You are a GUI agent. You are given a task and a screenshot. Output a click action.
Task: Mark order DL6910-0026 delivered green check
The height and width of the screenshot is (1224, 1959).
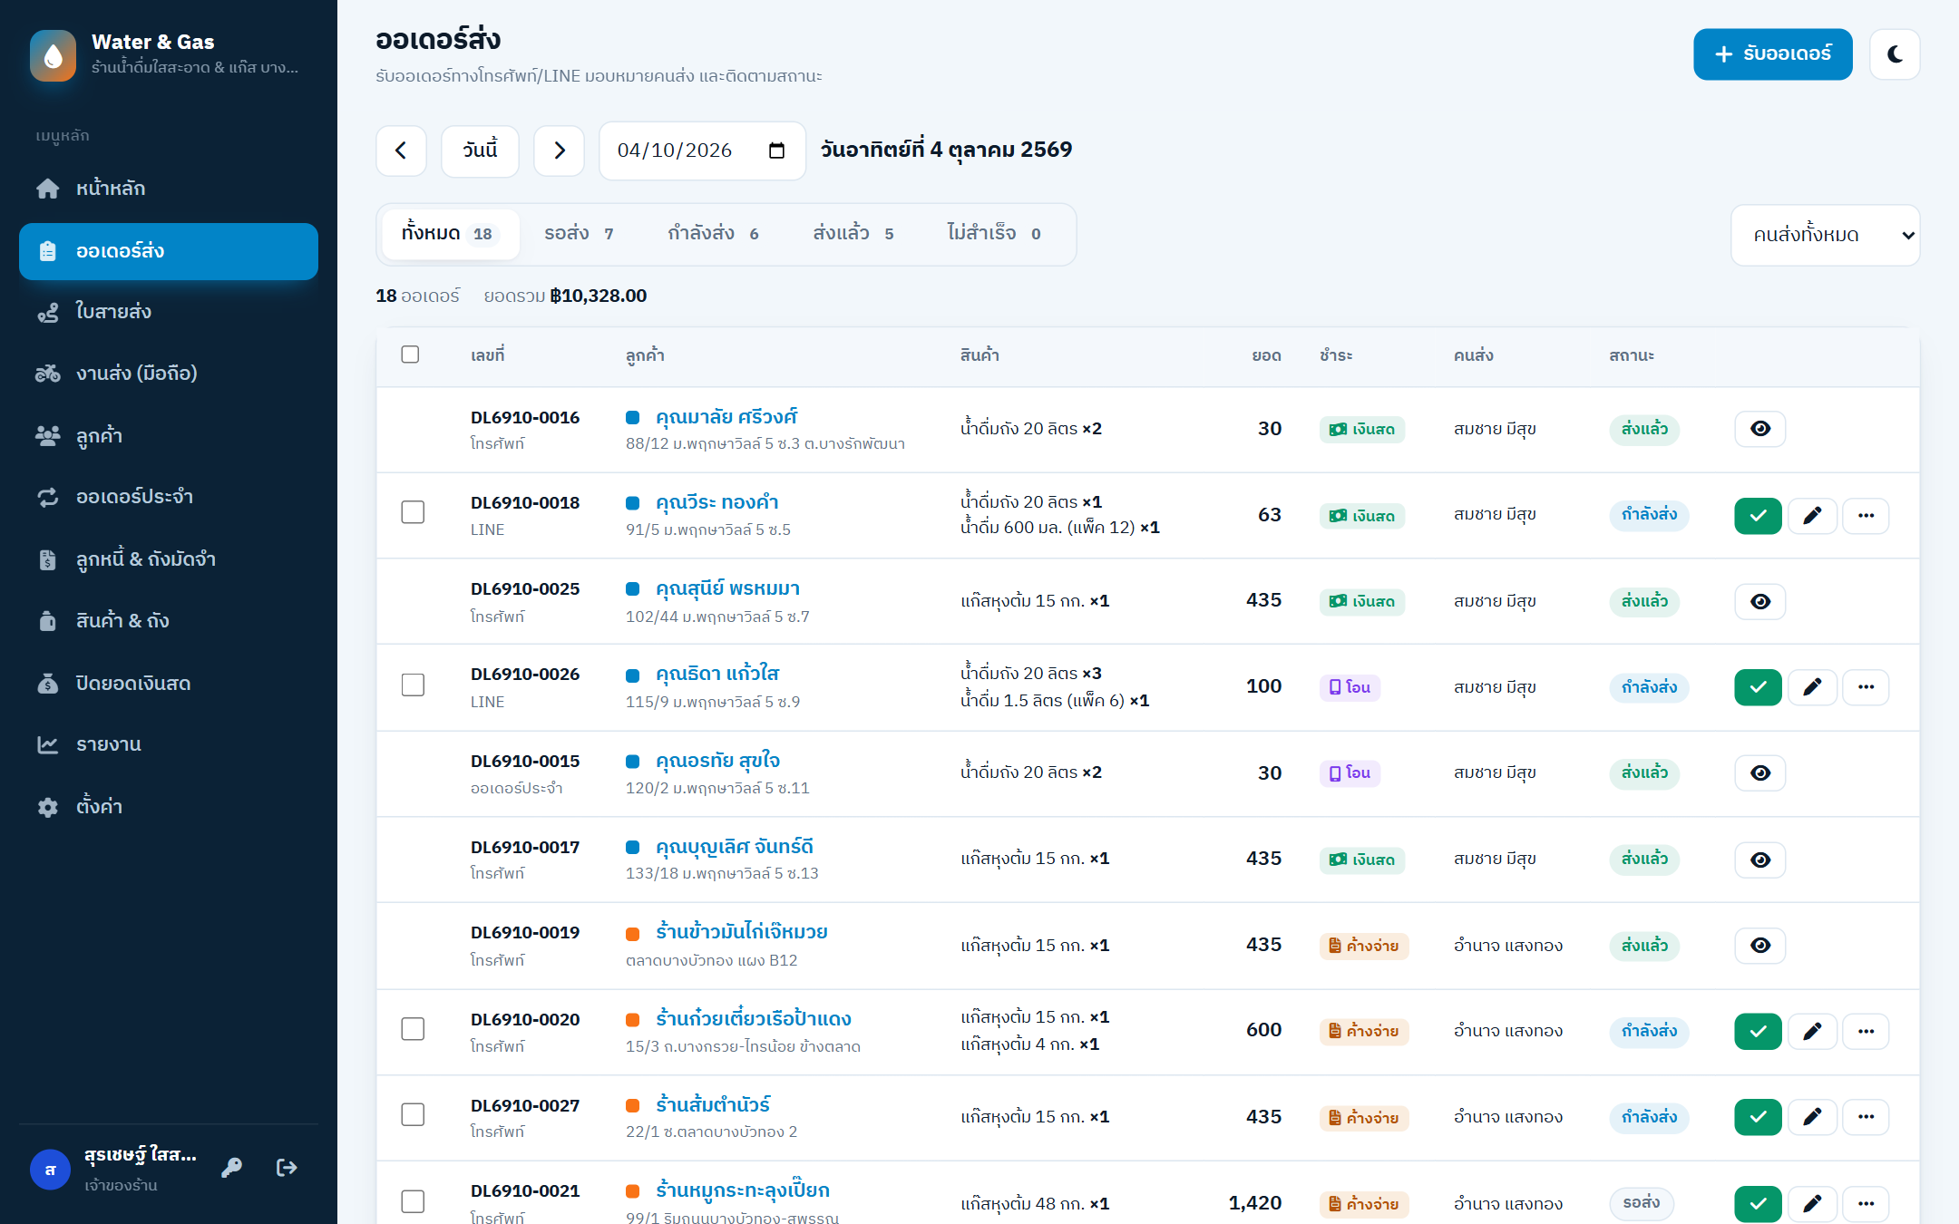click(x=1759, y=687)
